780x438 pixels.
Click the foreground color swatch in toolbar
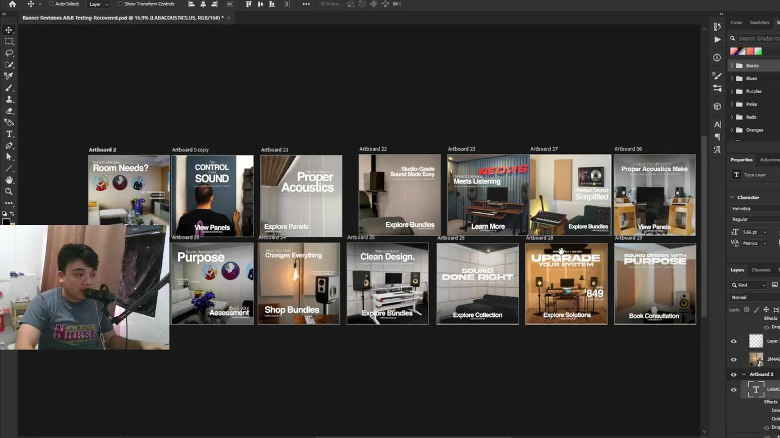[x=5, y=223]
